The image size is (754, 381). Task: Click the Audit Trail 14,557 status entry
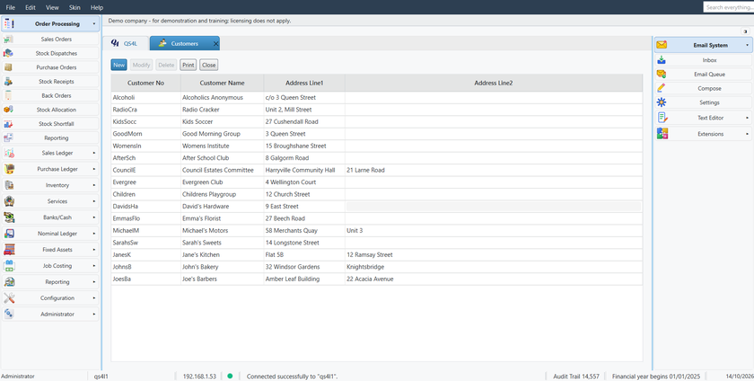tap(576, 377)
